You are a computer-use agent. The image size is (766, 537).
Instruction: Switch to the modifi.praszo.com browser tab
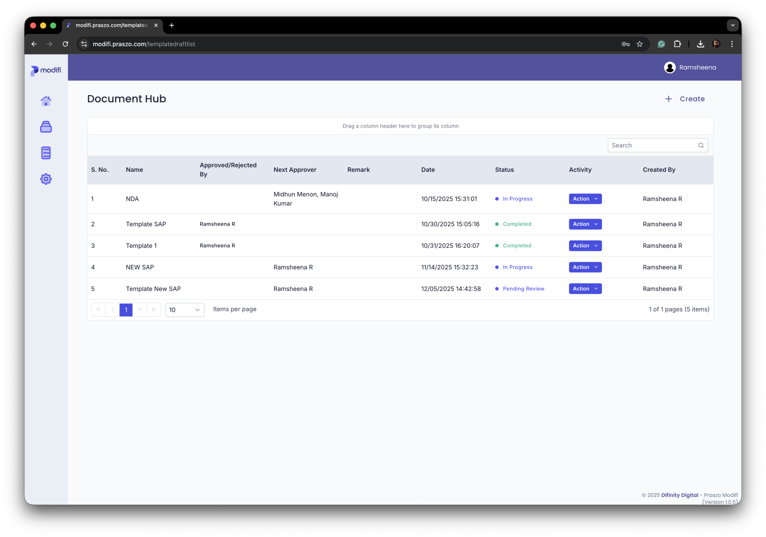coord(112,25)
